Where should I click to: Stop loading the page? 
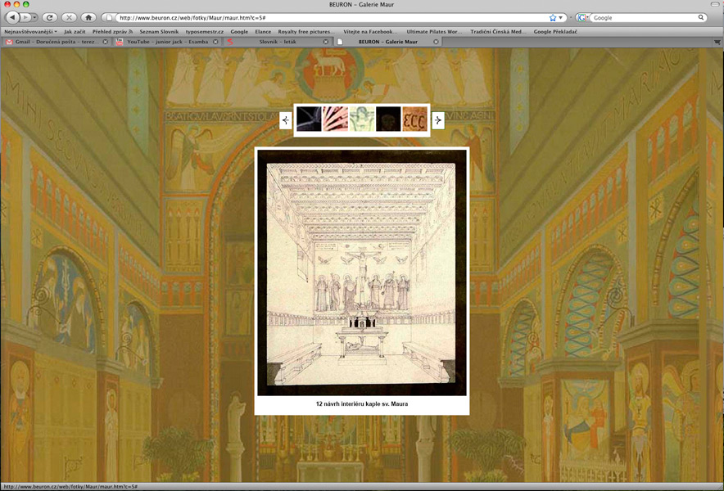click(x=69, y=17)
